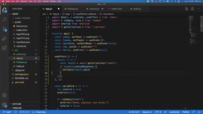
Task: Switch to the App.js tab
Action: (x=49, y=9)
